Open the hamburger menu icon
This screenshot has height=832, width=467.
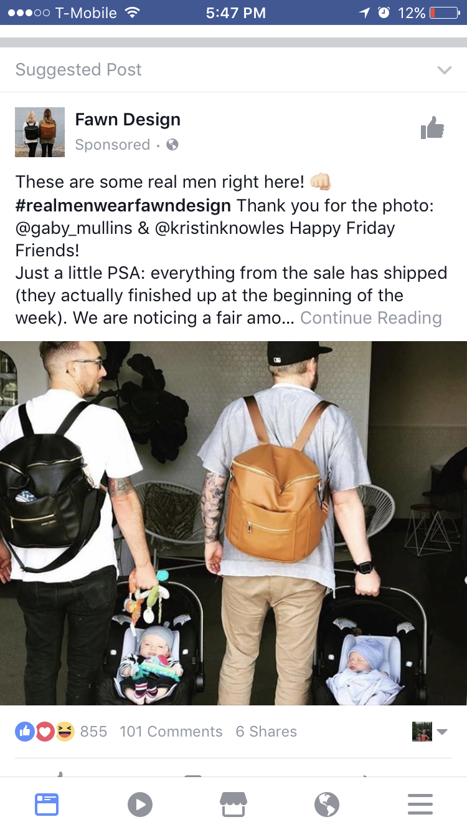(420, 804)
